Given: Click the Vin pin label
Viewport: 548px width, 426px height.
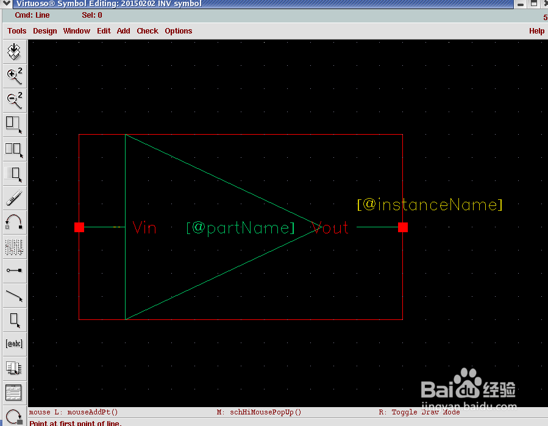Looking at the screenshot, I should click(x=144, y=228).
